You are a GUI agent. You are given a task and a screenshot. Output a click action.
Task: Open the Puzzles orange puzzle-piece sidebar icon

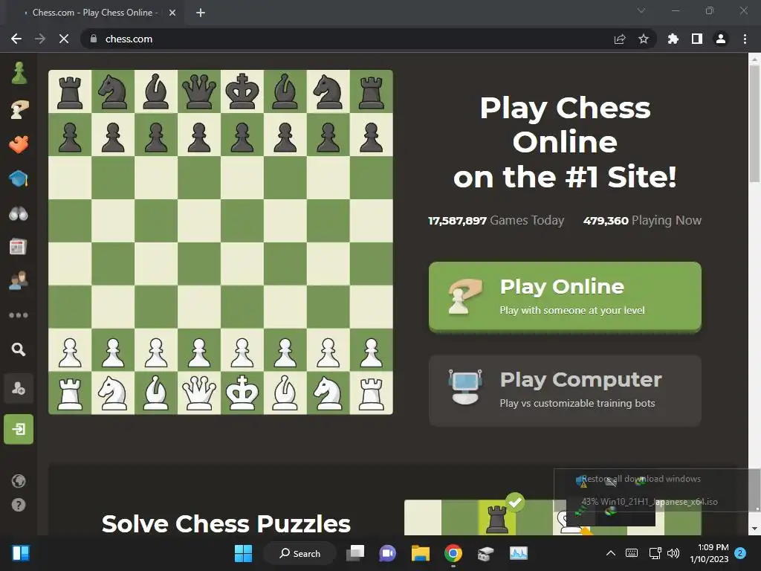point(19,143)
